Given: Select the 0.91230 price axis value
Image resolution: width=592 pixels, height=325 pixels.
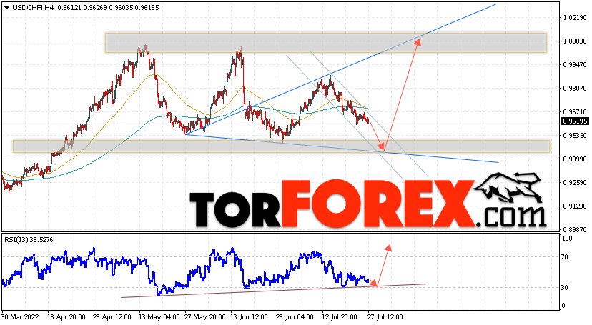Looking at the screenshot, I should click(x=575, y=206).
